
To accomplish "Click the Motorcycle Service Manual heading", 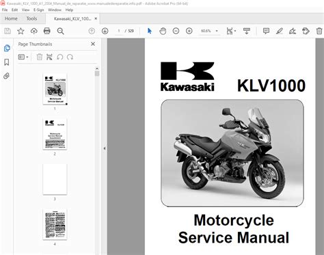I will (234, 229).
